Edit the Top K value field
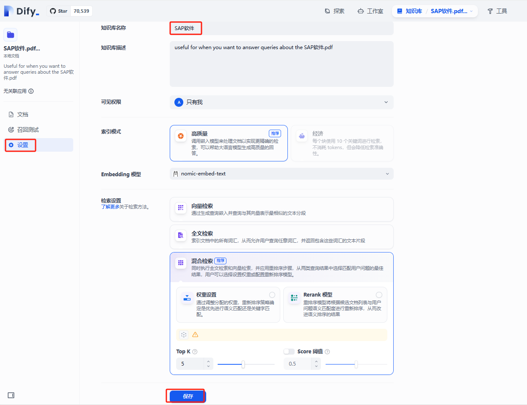527x405 pixels. [190, 364]
